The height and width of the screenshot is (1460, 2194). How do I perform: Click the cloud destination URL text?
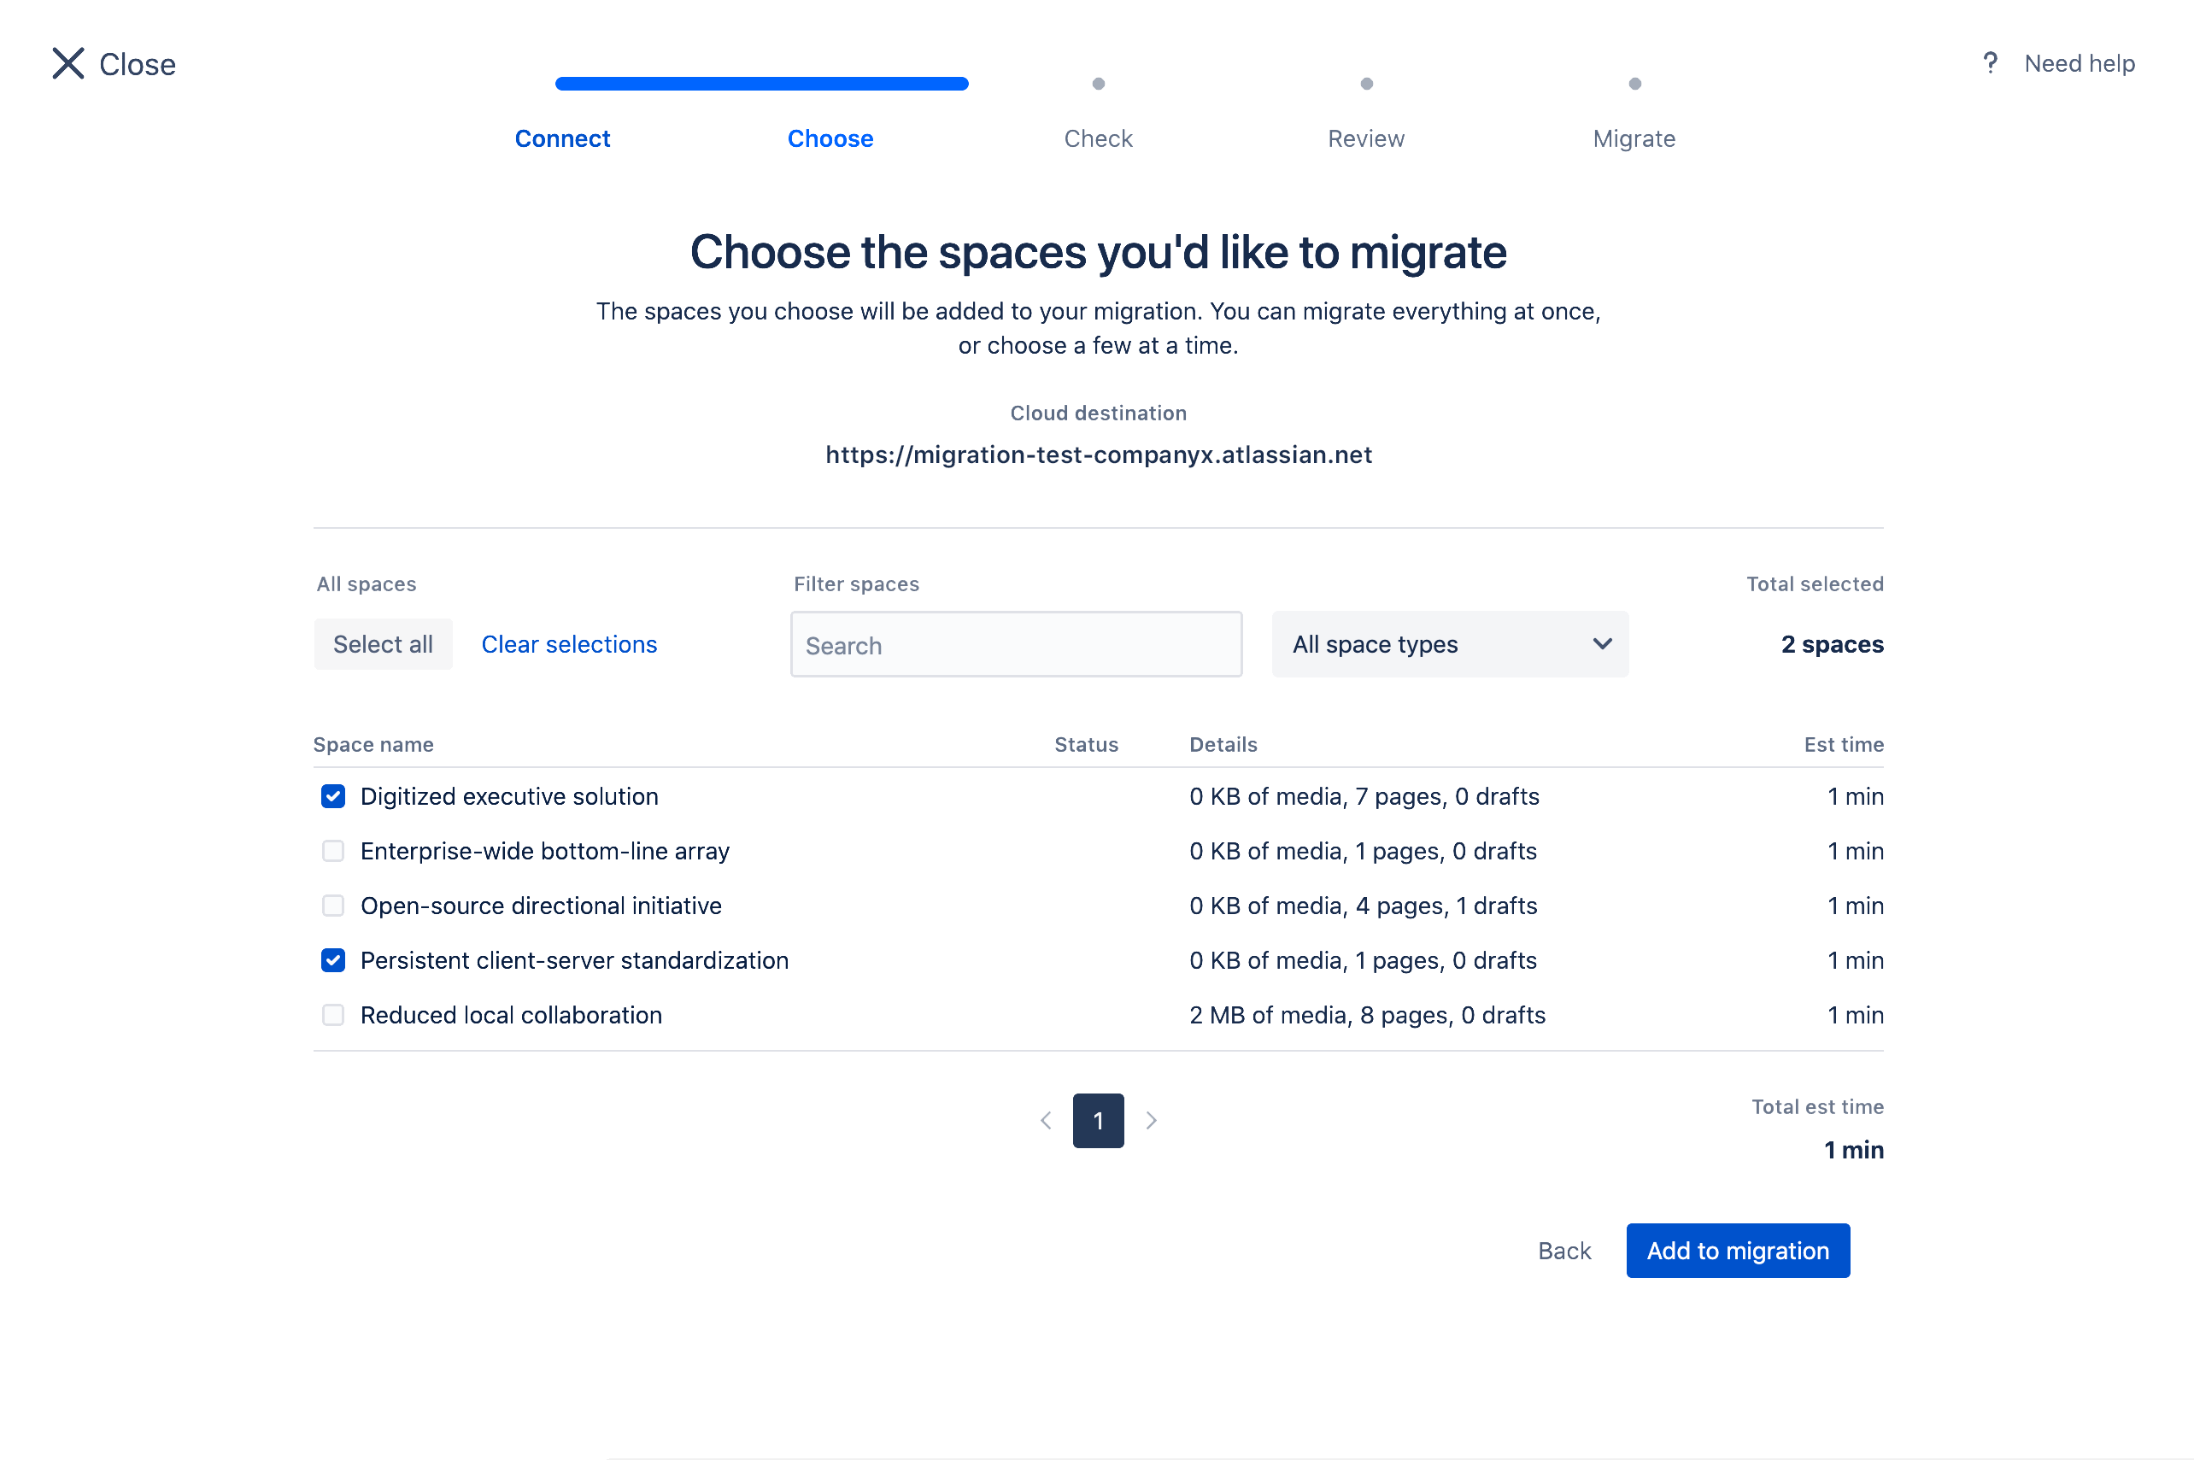(1098, 454)
